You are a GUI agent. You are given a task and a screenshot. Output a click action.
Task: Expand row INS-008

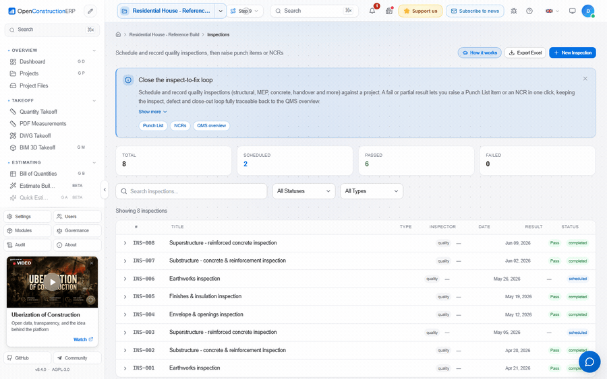(125, 243)
